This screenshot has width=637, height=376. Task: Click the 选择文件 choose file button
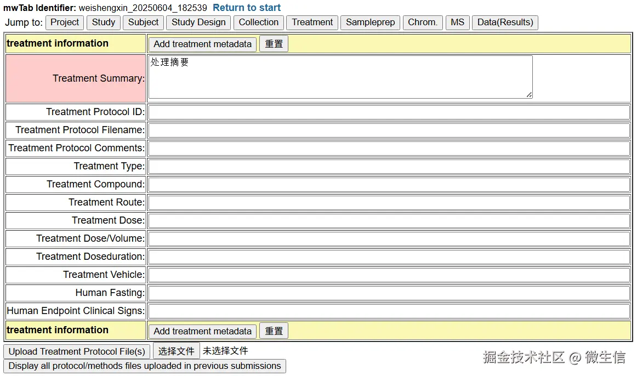(177, 351)
